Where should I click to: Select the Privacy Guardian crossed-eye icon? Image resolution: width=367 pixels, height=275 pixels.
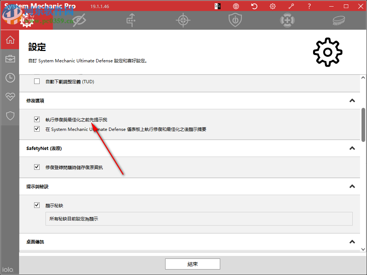(x=79, y=20)
